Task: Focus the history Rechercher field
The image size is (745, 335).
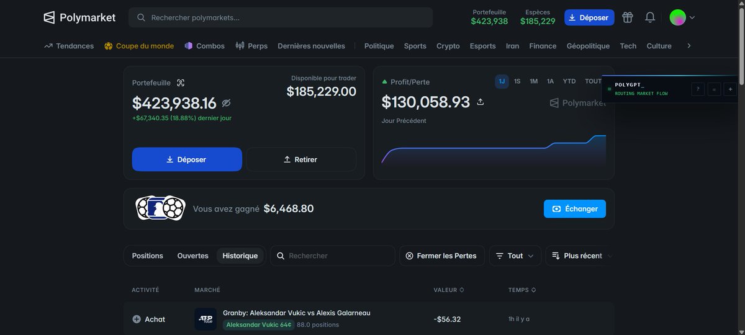Action: (333, 256)
